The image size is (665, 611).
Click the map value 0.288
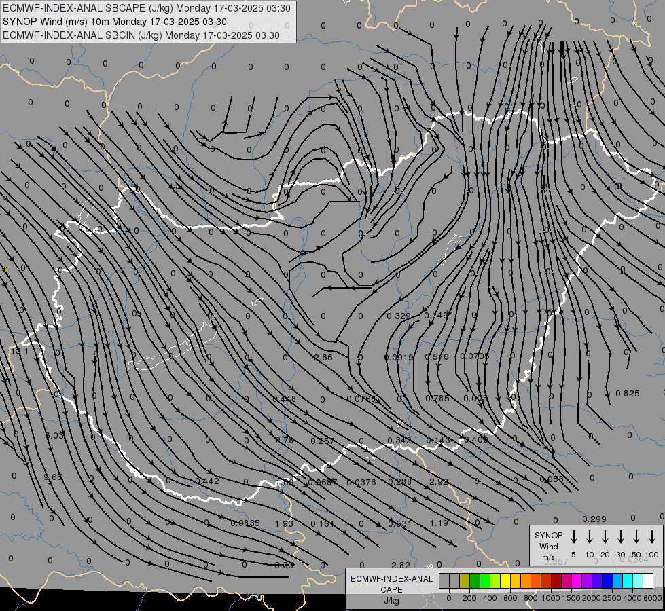[399, 482]
